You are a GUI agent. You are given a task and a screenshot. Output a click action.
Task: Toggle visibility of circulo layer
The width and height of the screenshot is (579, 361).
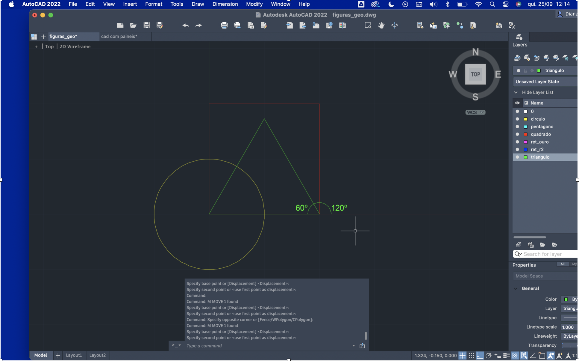pyautogui.click(x=517, y=119)
